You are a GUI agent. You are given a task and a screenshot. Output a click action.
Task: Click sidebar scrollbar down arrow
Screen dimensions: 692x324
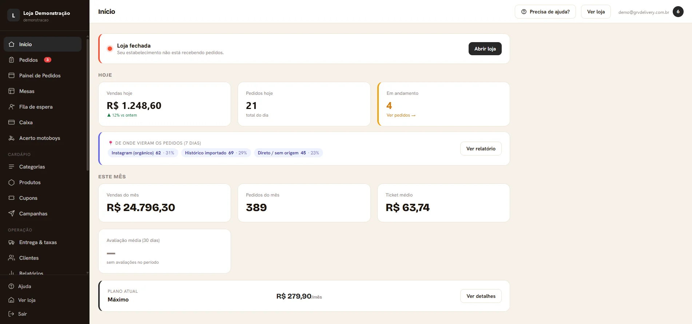pos(88,273)
